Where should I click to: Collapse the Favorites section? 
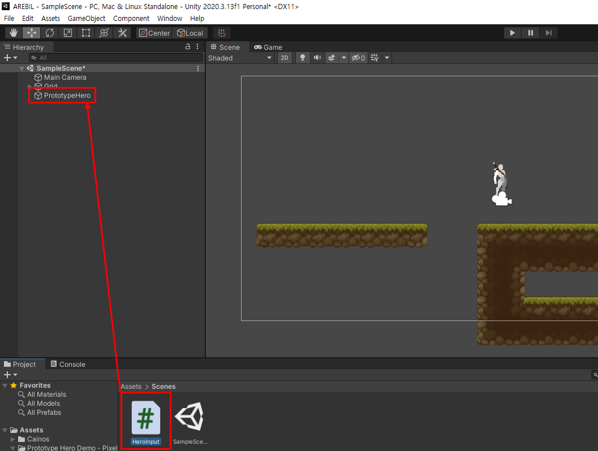tap(5, 385)
